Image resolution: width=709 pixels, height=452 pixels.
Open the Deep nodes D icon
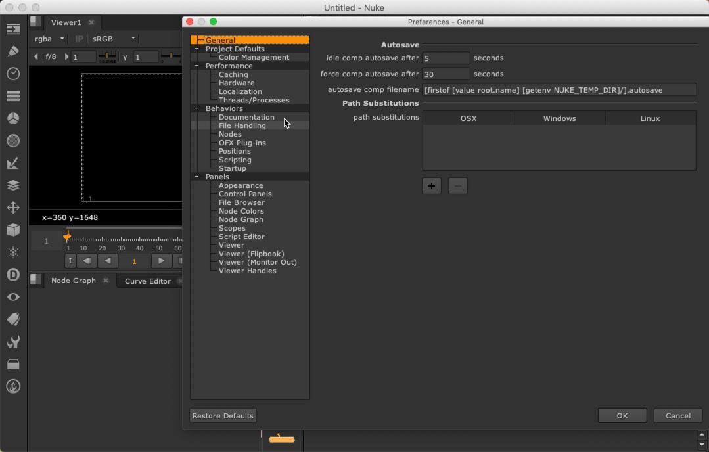pyautogui.click(x=13, y=275)
